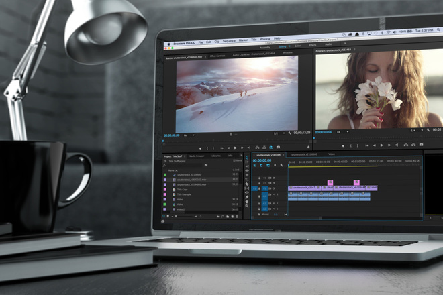The height and width of the screenshot is (295, 443).
Task: Toggle V1 track output eye icon
Action: 273,188
